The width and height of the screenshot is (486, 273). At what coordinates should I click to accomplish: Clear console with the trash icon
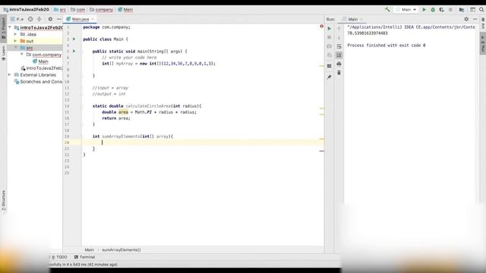pyautogui.click(x=339, y=73)
